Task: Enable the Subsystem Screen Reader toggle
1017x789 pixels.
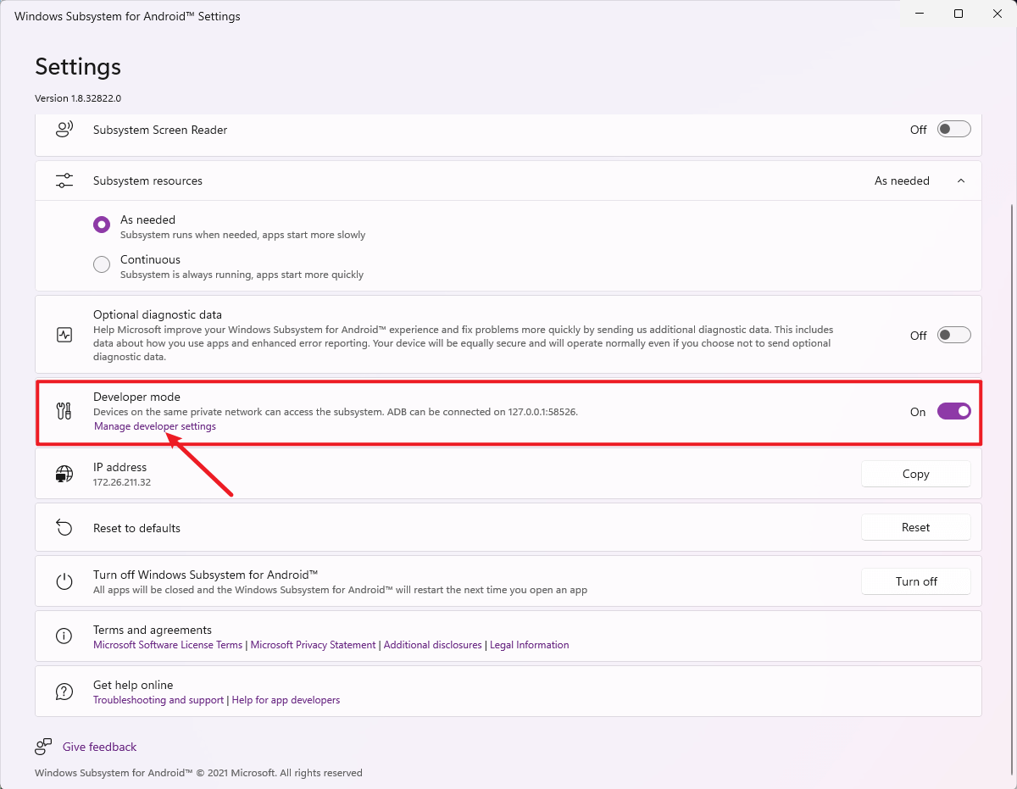Action: tap(953, 130)
